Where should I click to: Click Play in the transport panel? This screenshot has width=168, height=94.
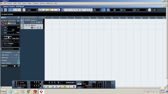pyautogui.click(x=70, y=87)
